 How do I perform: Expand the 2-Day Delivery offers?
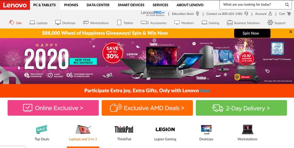[x=241, y=108]
